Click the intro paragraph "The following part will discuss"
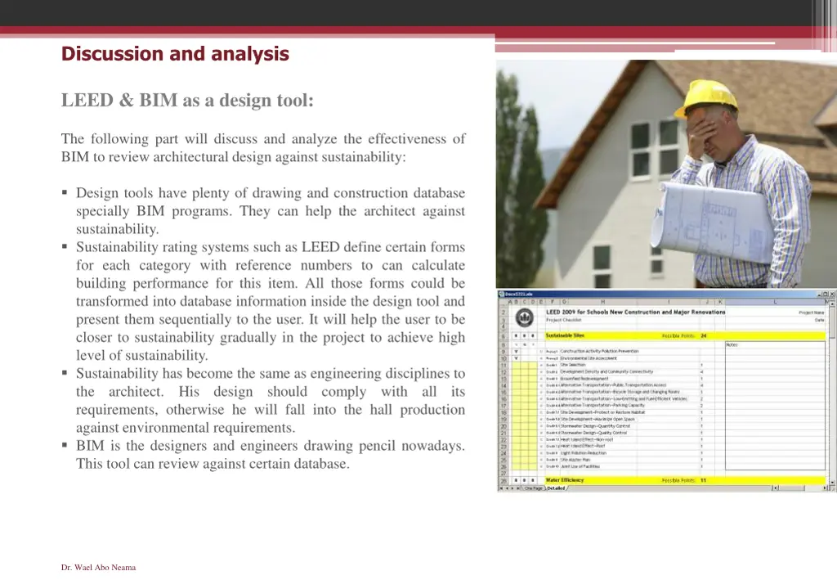This screenshot has width=837, height=580. [263, 147]
